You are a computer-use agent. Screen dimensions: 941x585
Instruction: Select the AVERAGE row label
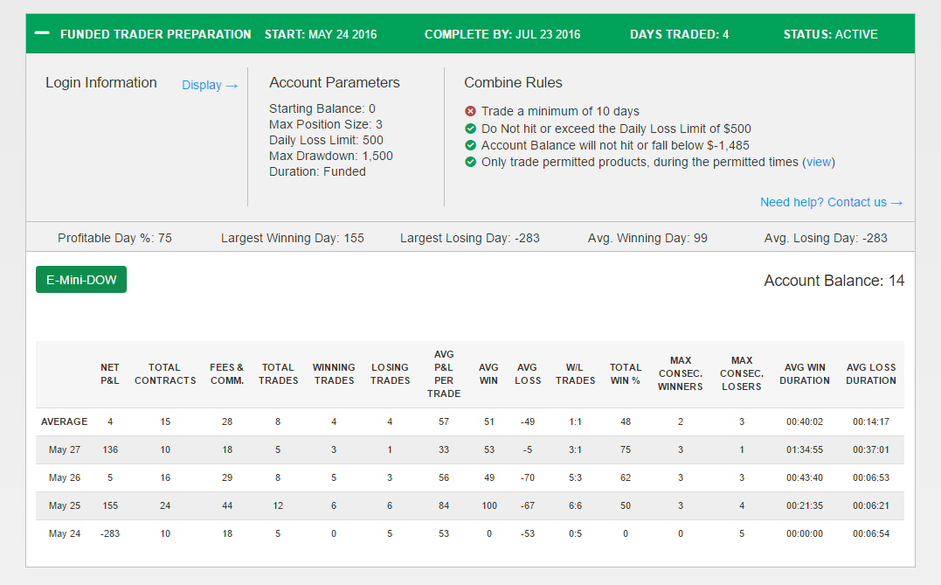pyautogui.click(x=64, y=421)
